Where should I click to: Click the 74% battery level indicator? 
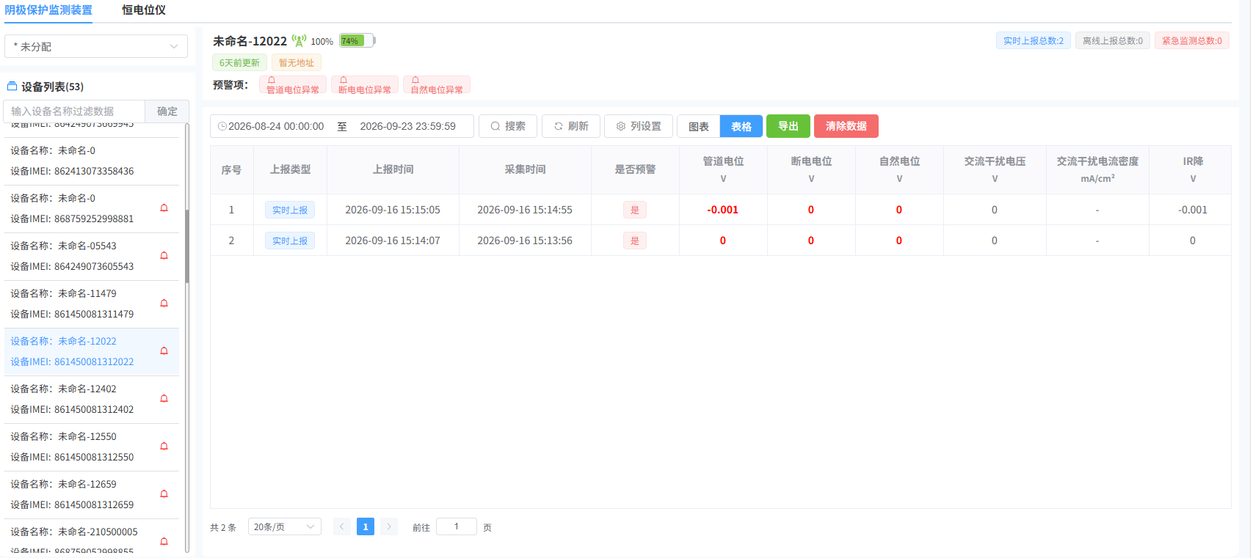pos(357,40)
